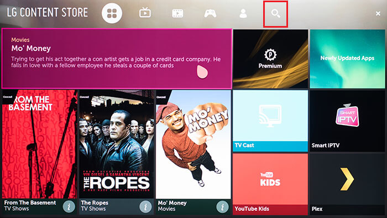387x218 pixels.
Task: Show info for The Ropes
Action: click(145, 206)
